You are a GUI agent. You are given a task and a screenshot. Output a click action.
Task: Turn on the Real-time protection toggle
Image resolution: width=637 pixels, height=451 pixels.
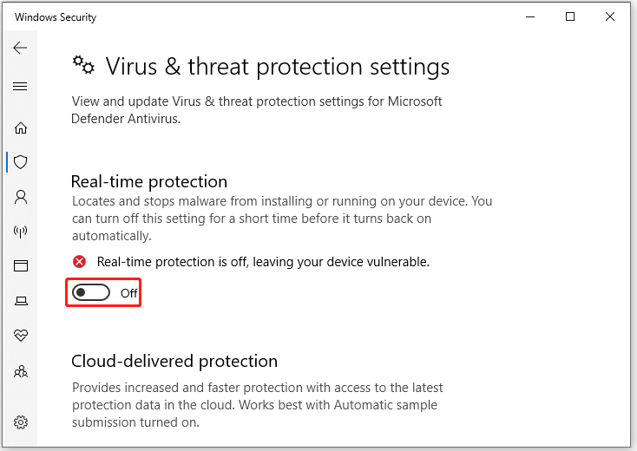(x=91, y=293)
